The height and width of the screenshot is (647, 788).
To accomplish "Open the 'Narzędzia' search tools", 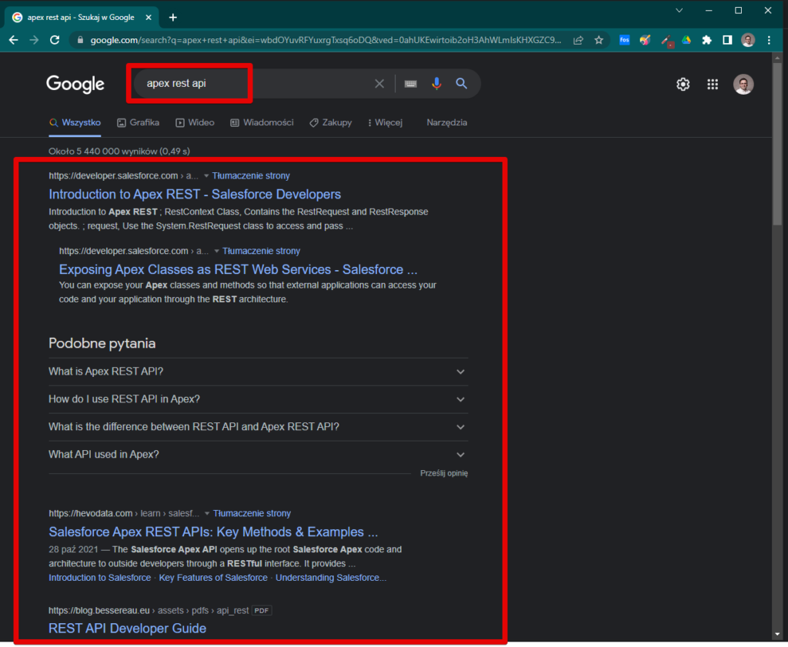I will pos(447,122).
